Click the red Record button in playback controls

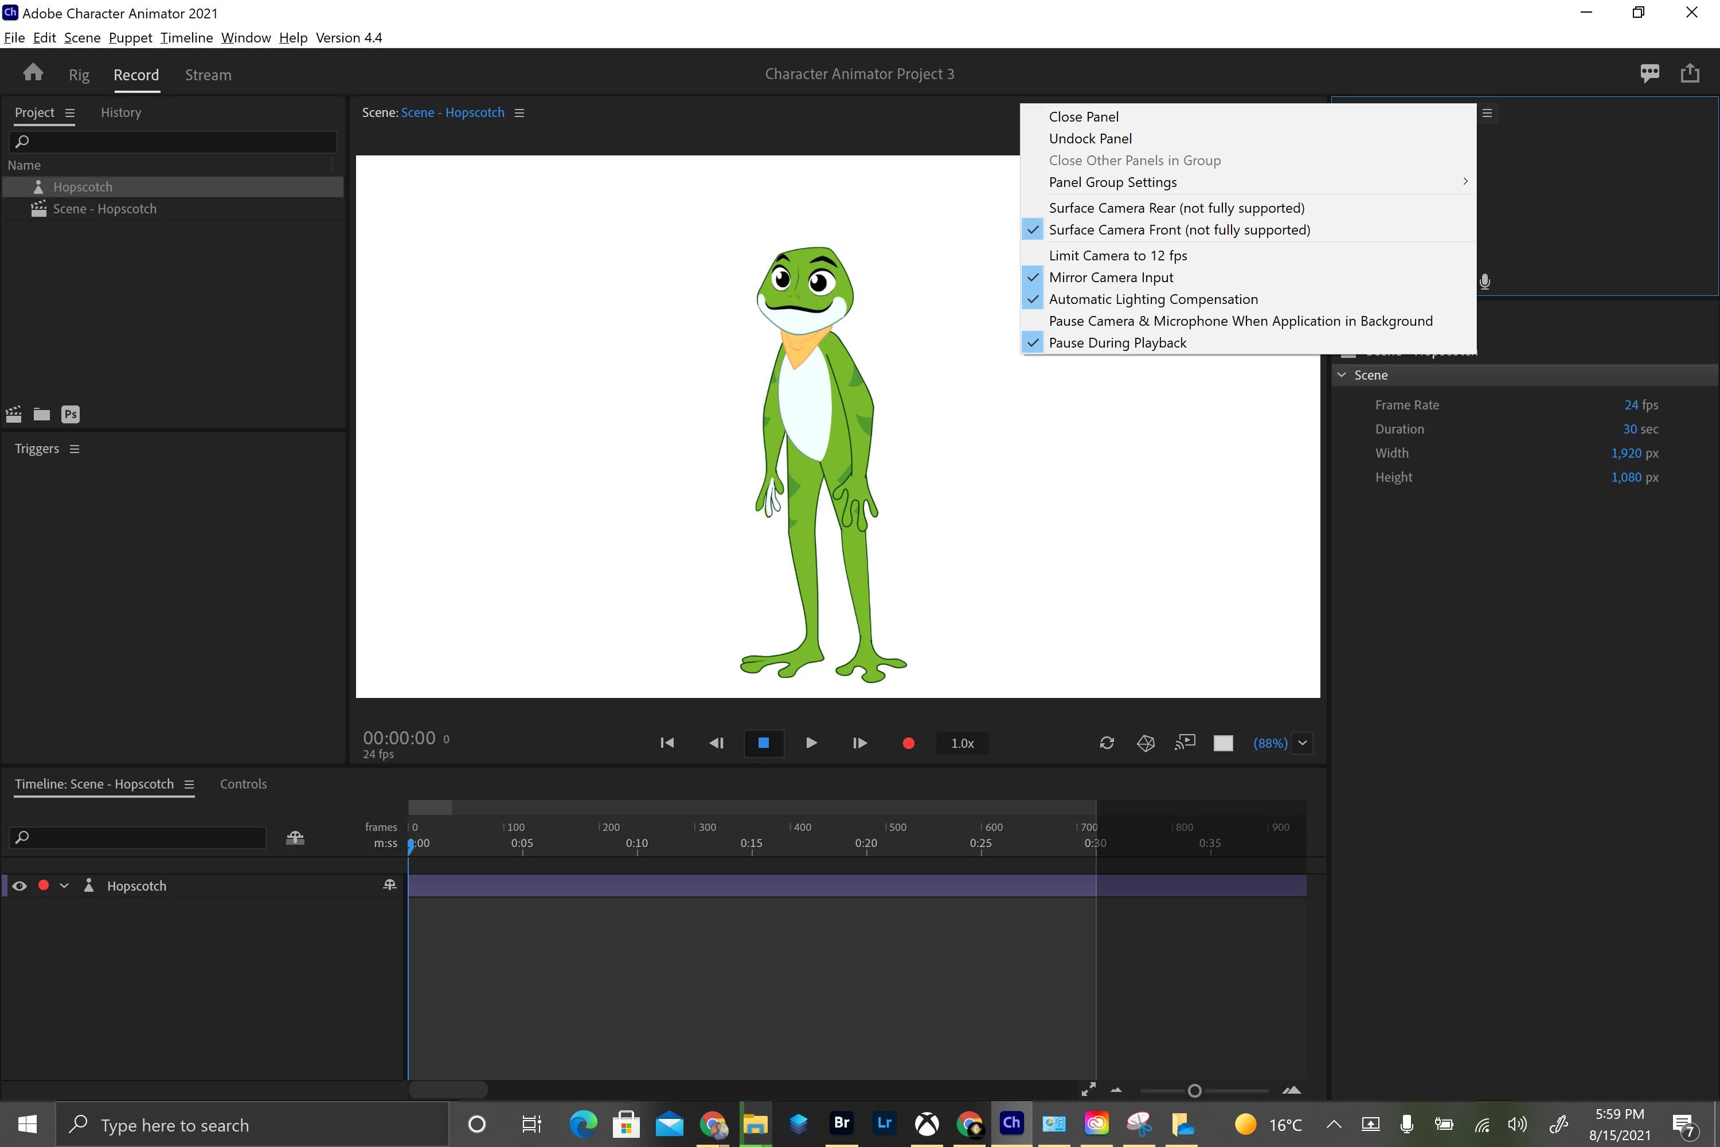908,743
